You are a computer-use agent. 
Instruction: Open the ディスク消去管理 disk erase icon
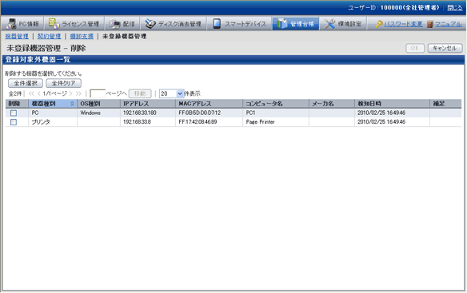click(150, 23)
